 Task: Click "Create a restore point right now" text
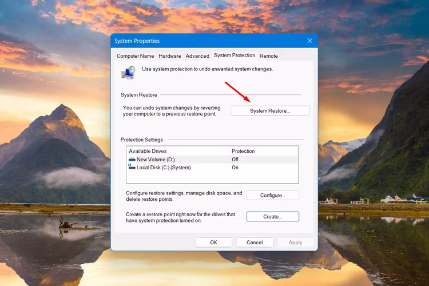coord(180,217)
